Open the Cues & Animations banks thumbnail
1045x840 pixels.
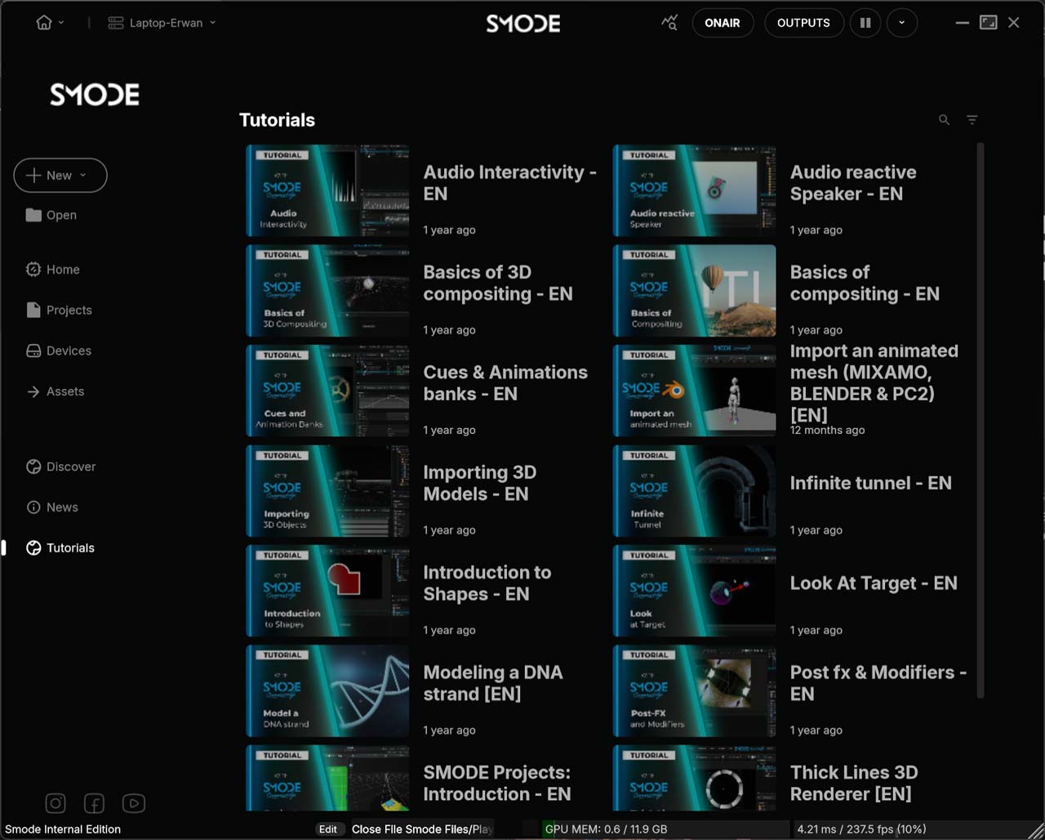click(x=328, y=391)
